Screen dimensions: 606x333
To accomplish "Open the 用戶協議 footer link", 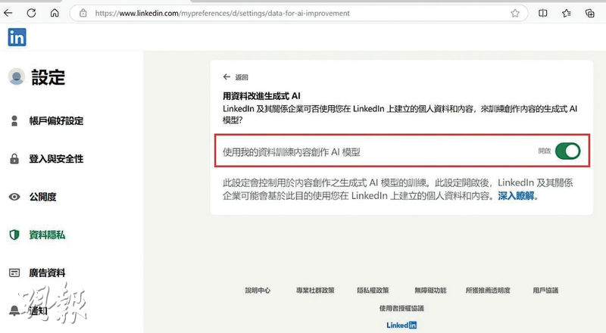I will [545, 290].
